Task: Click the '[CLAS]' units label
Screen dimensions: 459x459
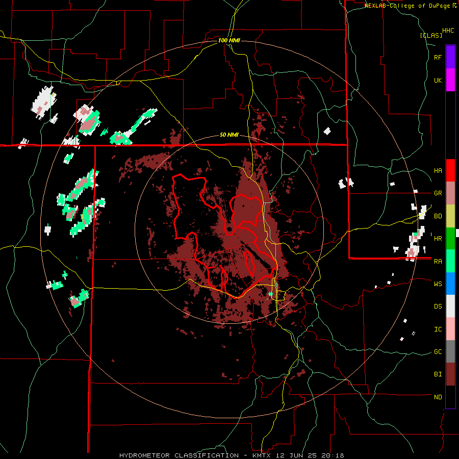Action: click(431, 35)
